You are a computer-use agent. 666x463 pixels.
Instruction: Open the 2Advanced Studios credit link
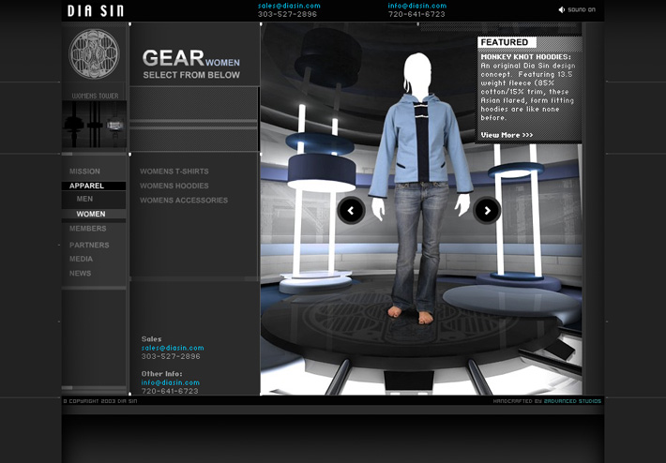pyautogui.click(x=572, y=401)
